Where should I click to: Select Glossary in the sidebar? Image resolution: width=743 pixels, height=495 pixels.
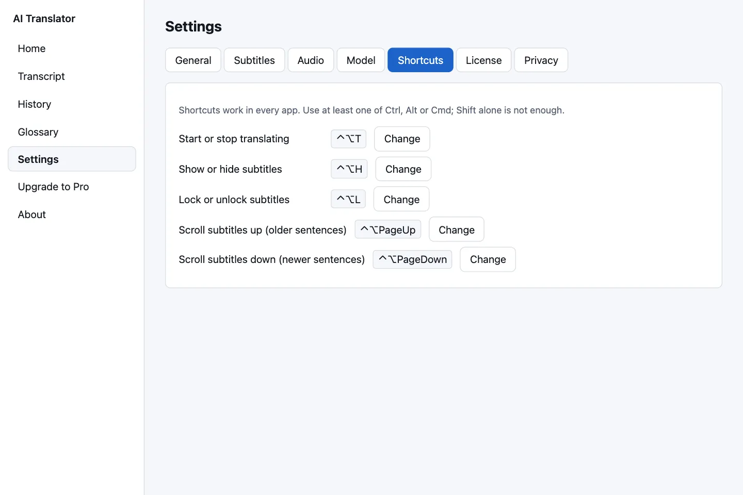coord(72,132)
